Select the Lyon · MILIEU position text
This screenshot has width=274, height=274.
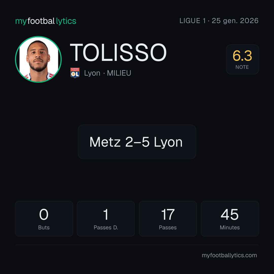tap(108, 73)
